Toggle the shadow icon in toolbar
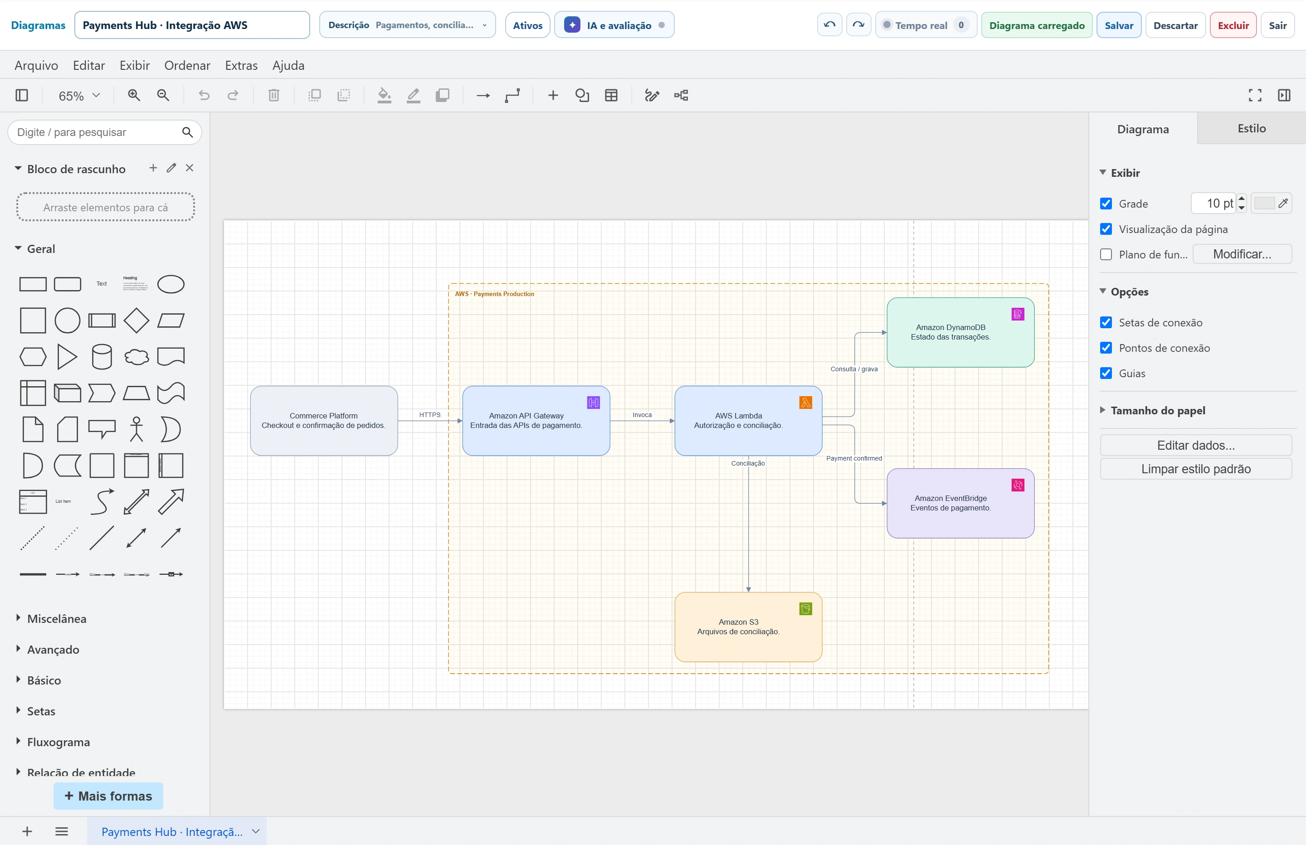This screenshot has width=1306, height=845. pyautogui.click(x=442, y=96)
